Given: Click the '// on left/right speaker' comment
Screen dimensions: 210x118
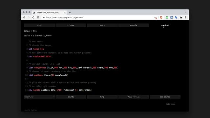Looking at the screenshot, I should point(42,87).
